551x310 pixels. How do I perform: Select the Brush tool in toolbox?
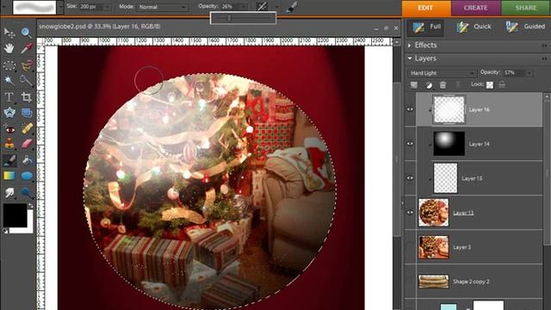pyautogui.click(x=9, y=160)
